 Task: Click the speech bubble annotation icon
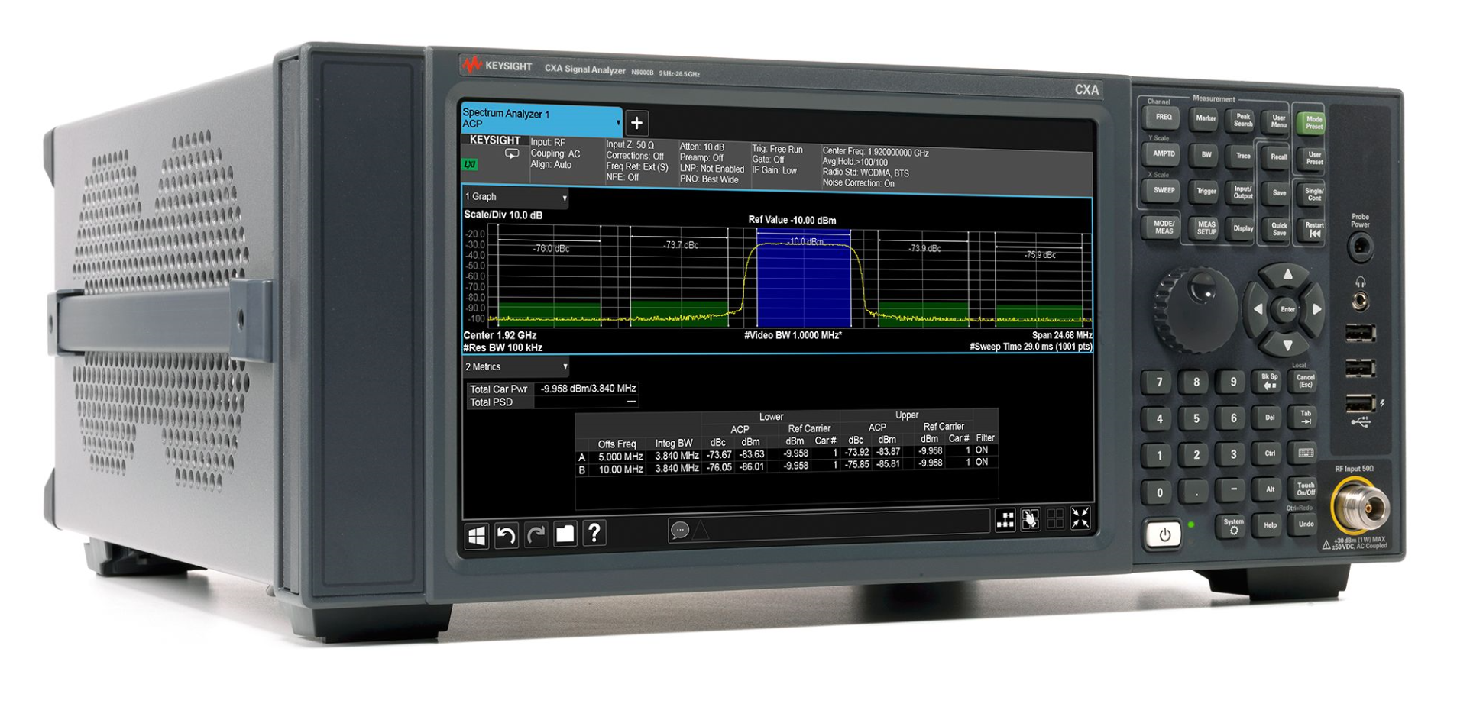(678, 529)
